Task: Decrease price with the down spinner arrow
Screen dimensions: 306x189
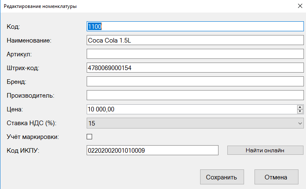Action: coord(300,111)
